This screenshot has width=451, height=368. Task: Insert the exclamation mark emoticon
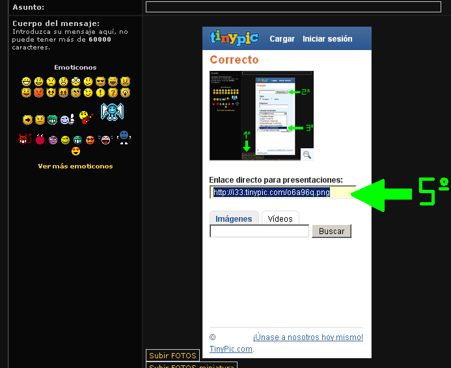(101, 93)
